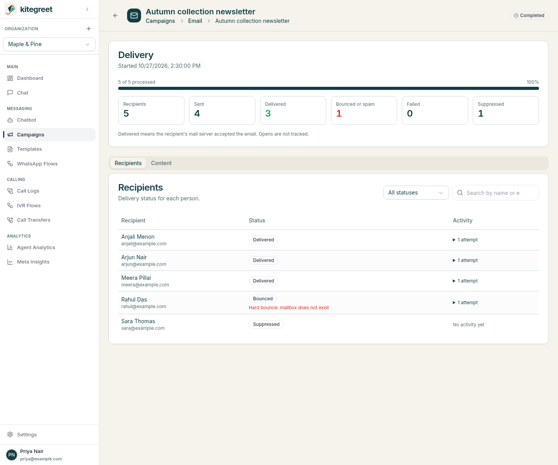The width and height of the screenshot is (558, 465).
Task: Open Meta Insights
Action: (x=49, y=262)
